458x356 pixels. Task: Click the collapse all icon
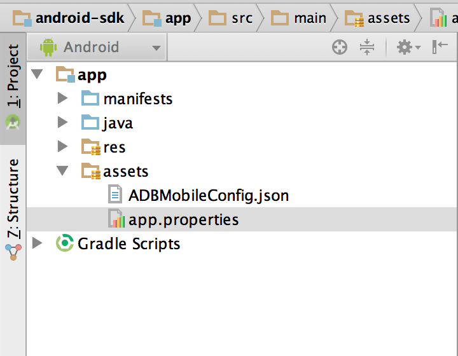tap(367, 47)
